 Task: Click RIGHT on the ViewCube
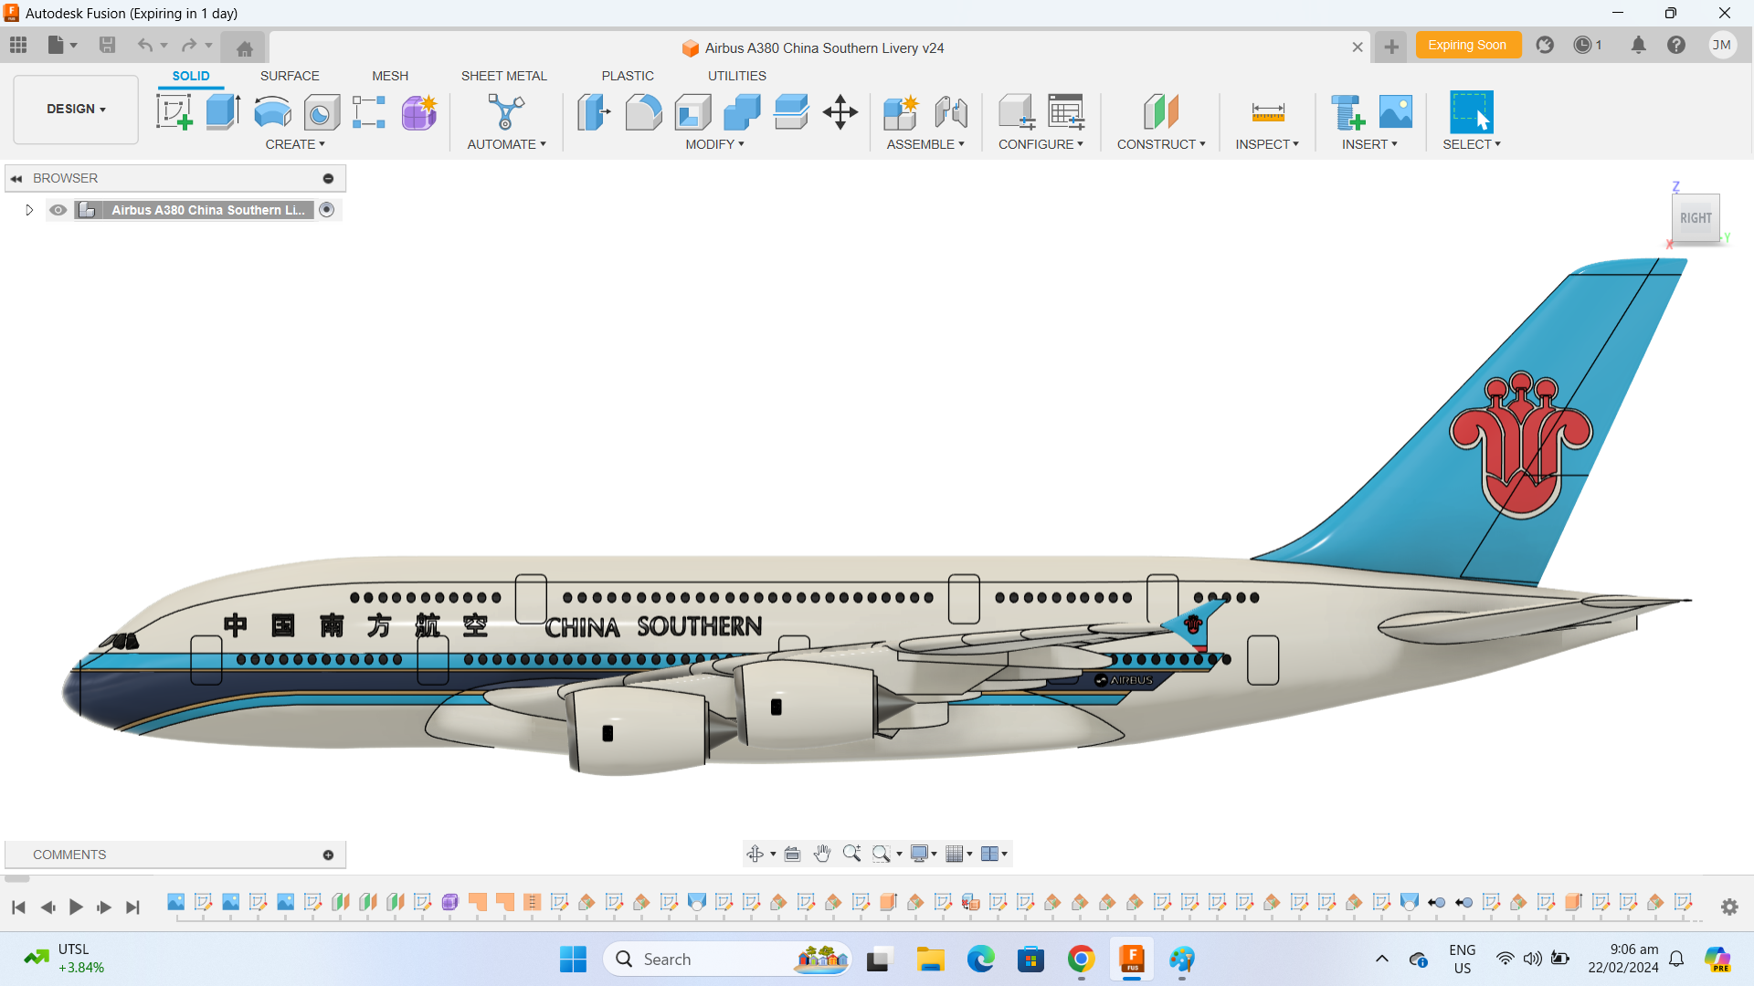[1696, 218]
